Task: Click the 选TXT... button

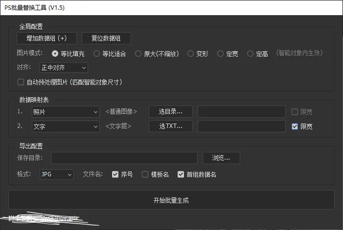Action: pos(171,126)
